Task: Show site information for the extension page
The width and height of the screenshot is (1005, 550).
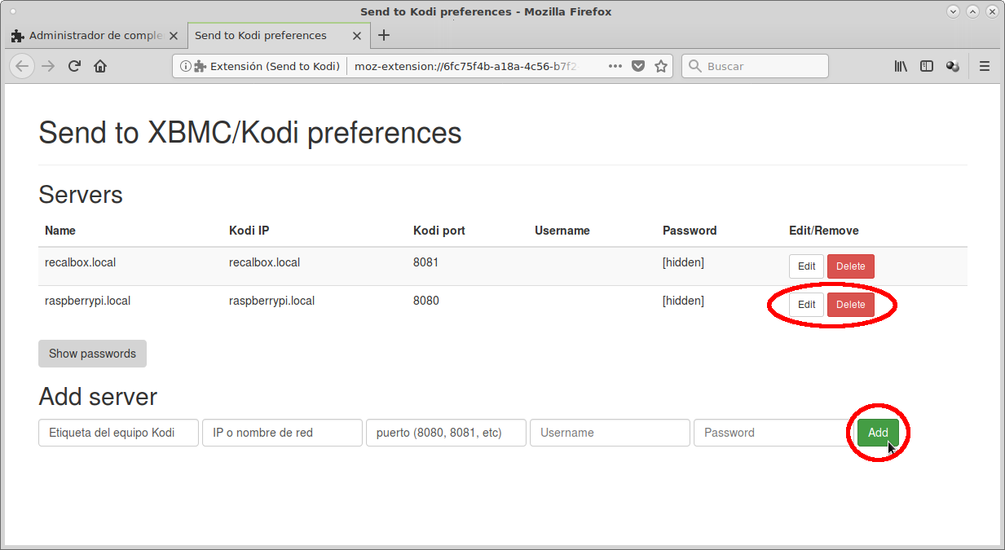Action: (186, 66)
